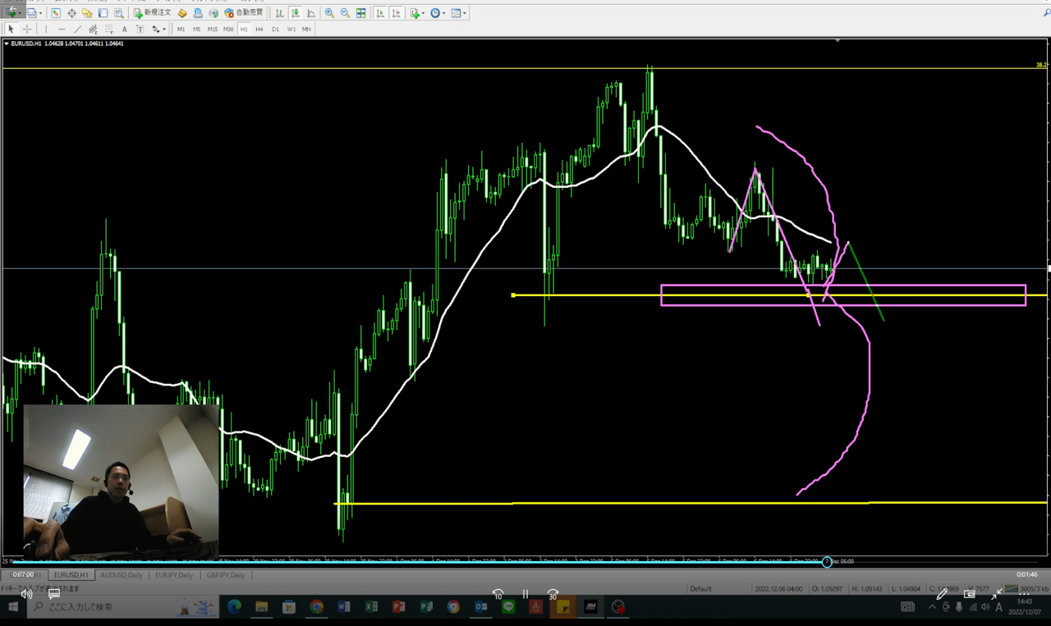Switch to the AUDUSD,Daily chart tab

pyautogui.click(x=123, y=575)
